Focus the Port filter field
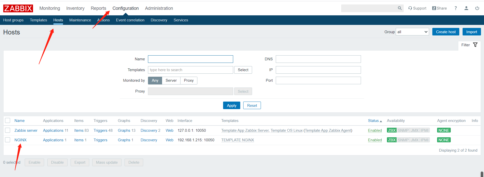Viewport: 484px width, 177px height. pyautogui.click(x=318, y=80)
